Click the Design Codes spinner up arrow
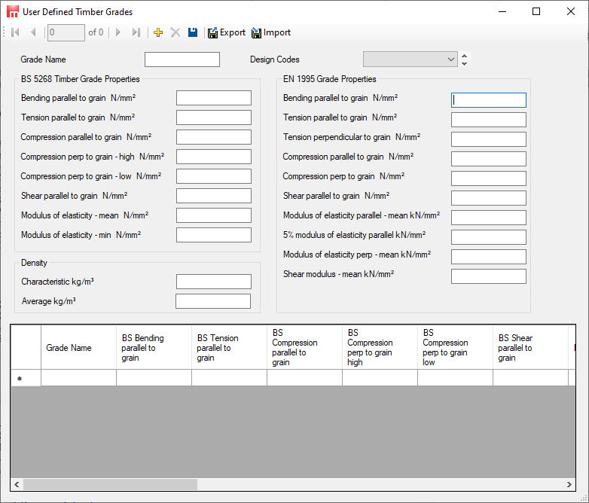The height and width of the screenshot is (503, 589). click(464, 56)
